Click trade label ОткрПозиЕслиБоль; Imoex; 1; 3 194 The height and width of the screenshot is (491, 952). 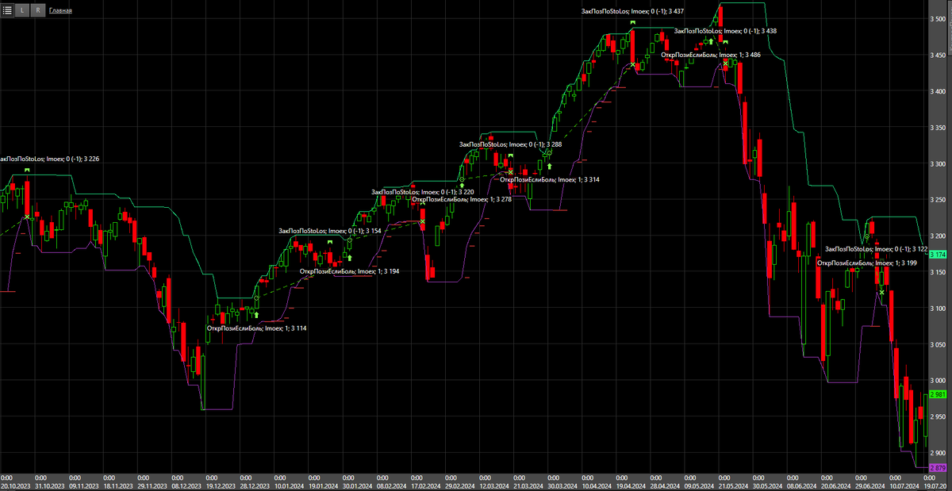click(x=349, y=271)
